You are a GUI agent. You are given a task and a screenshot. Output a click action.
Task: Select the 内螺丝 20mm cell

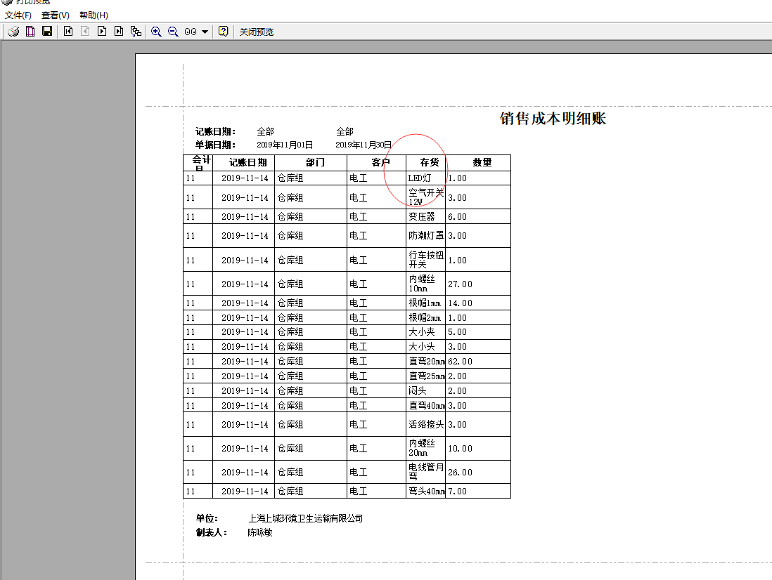[425, 448]
